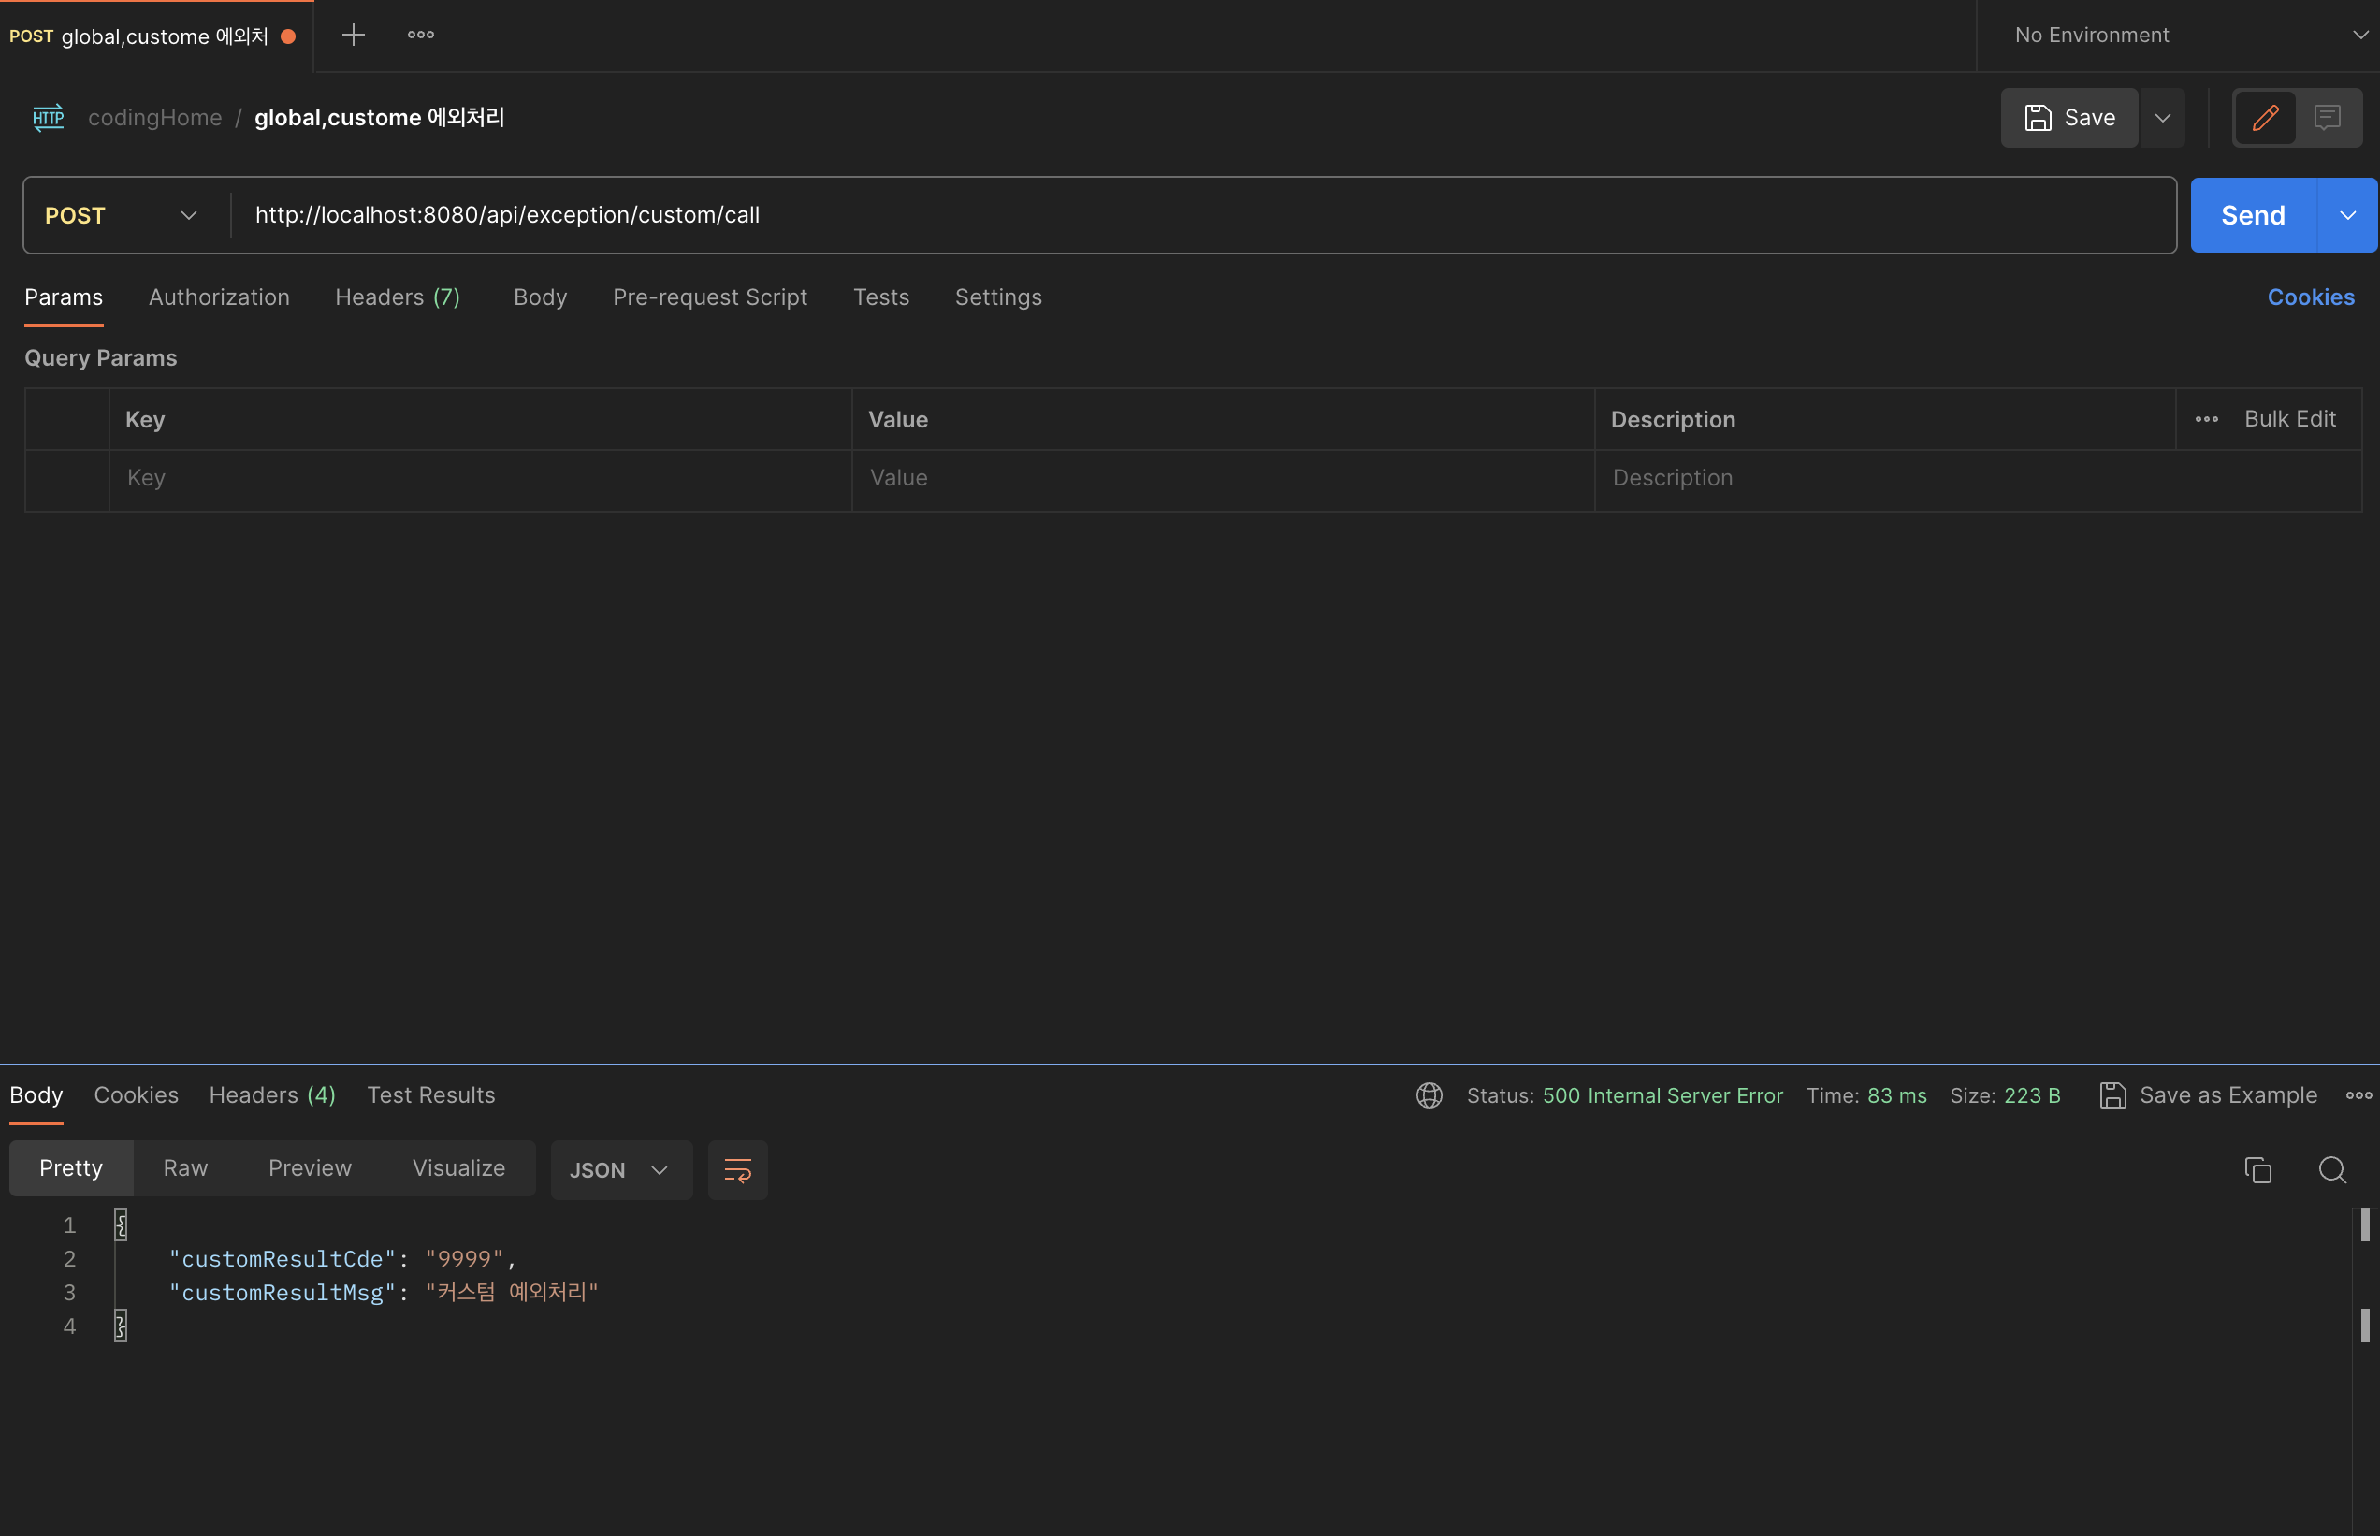Click Bulk Edit for query params
Viewport: 2380px width, 1536px height.
(2290, 419)
